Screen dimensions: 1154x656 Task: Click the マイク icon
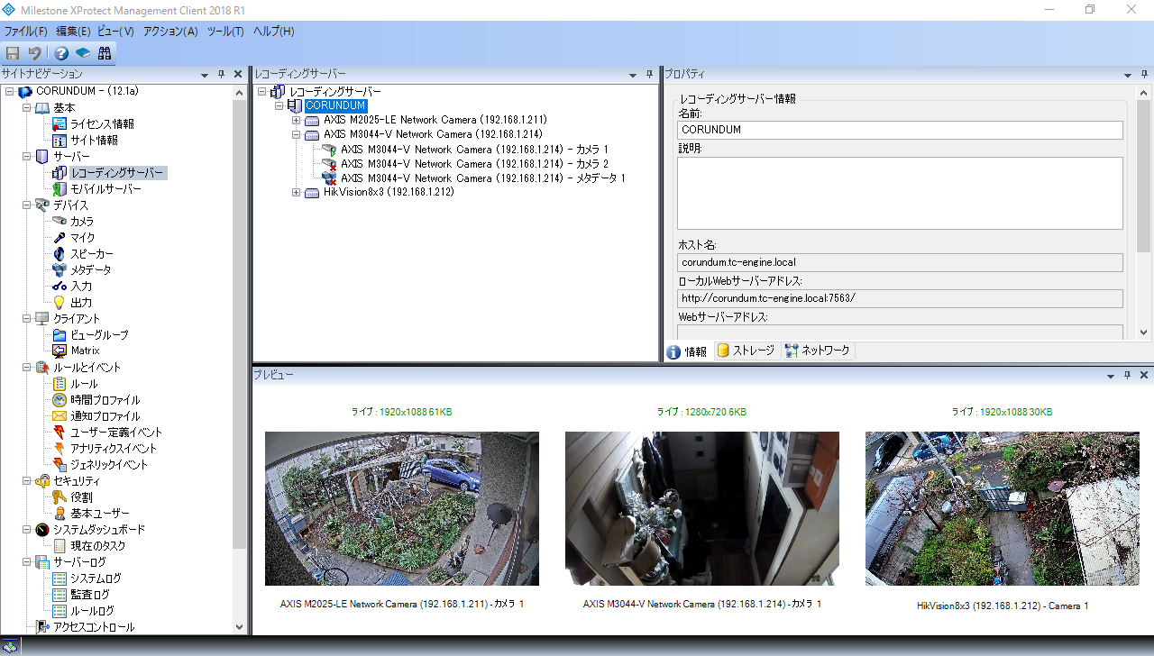click(60, 237)
